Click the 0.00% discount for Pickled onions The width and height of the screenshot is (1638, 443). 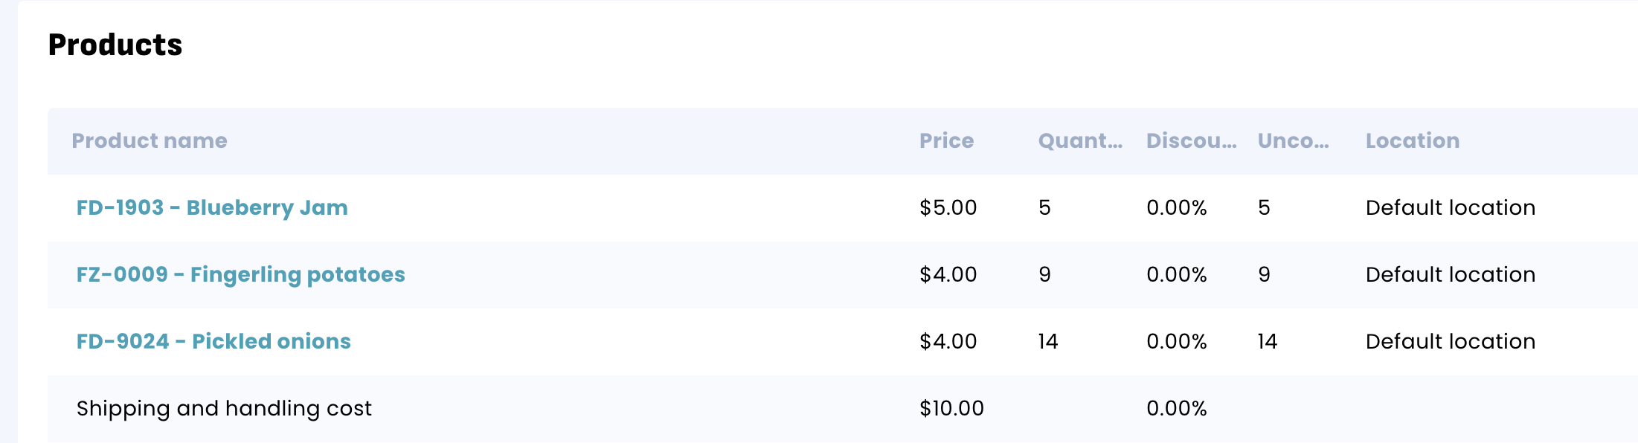point(1176,342)
